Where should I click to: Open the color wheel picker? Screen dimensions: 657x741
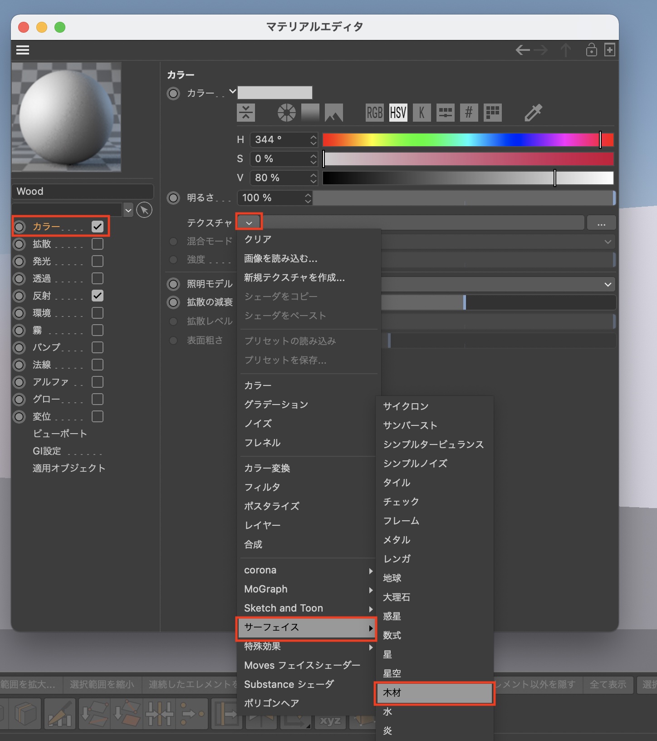click(287, 113)
